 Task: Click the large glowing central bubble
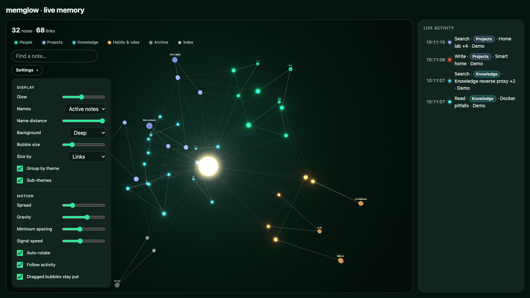point(208,166)
